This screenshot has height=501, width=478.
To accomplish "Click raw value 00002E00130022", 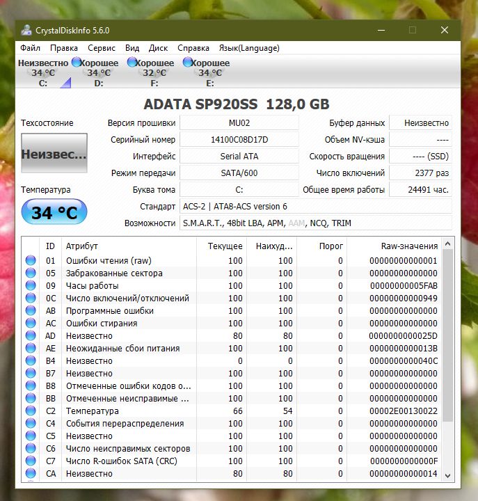I will pyautogui.click(x=404, y=411).
